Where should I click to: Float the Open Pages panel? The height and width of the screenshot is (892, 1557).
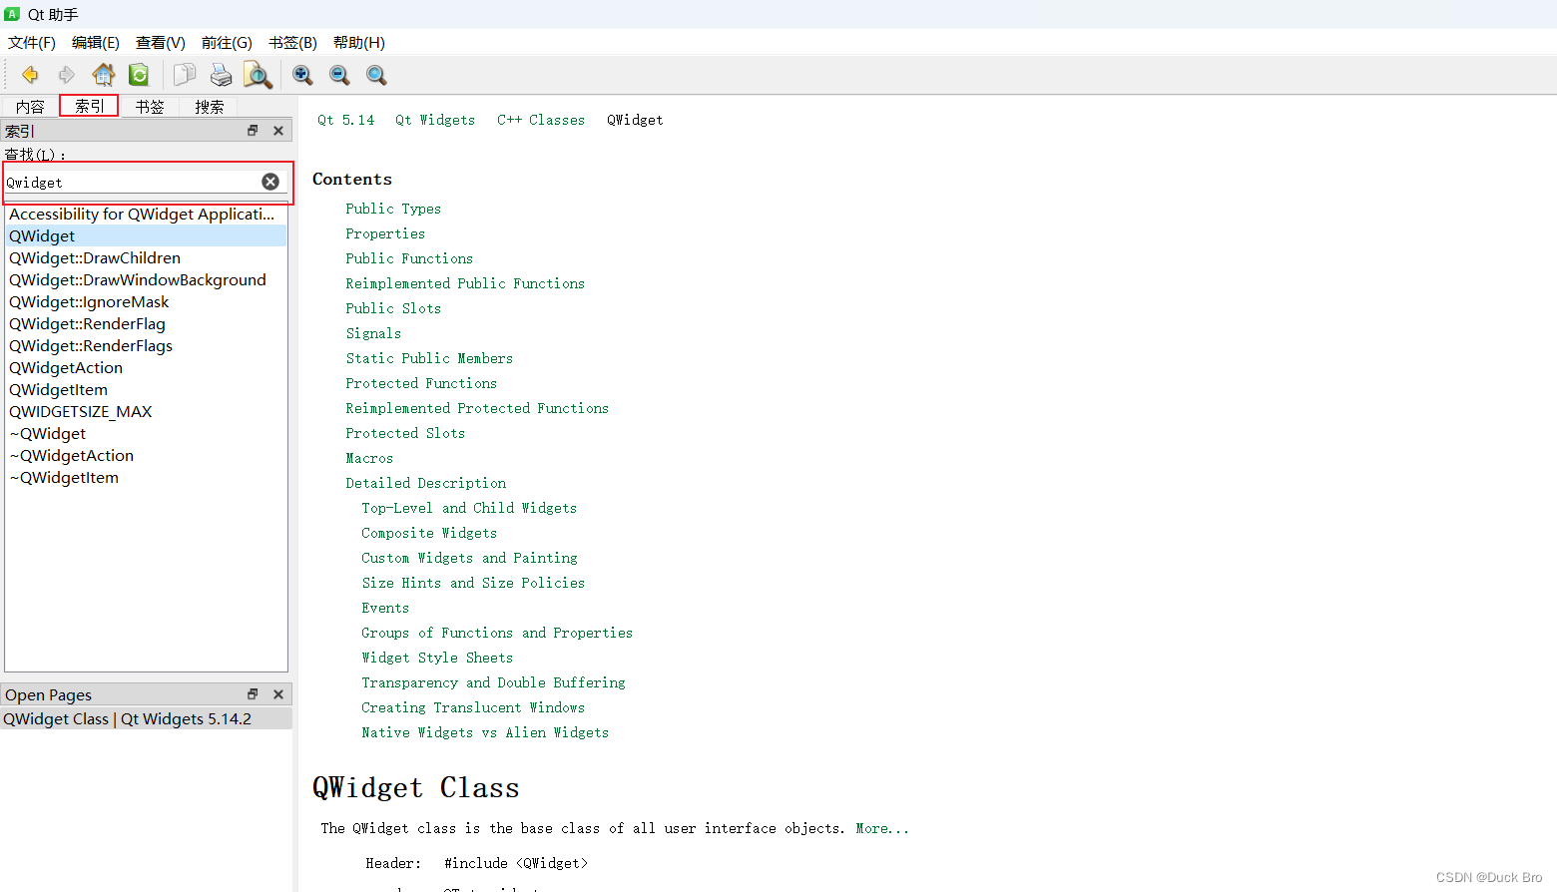[x=253, y=694]
